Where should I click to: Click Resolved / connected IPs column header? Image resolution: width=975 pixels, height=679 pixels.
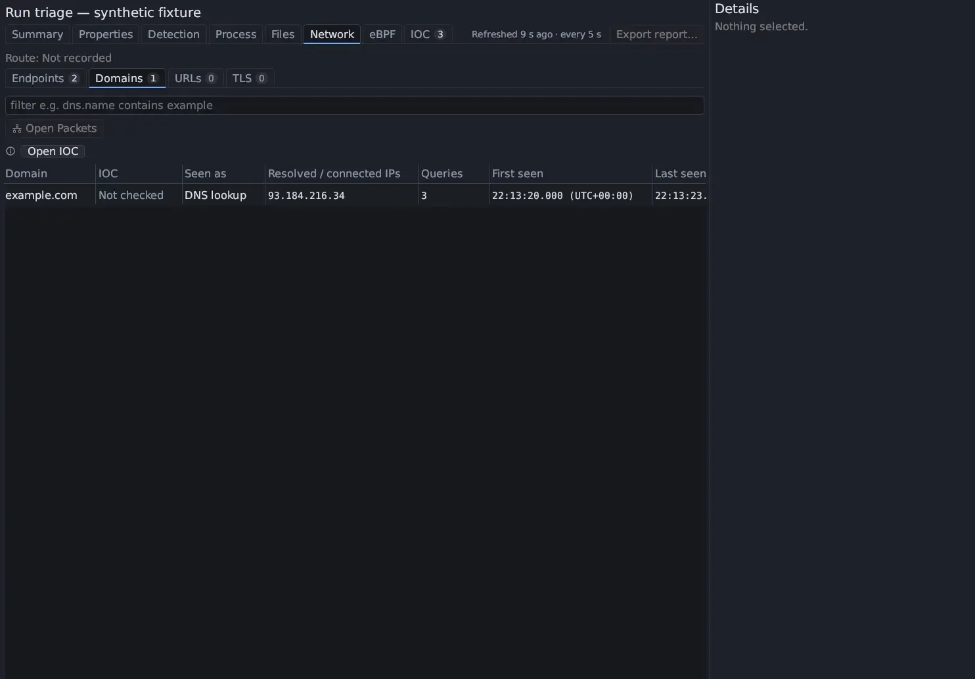342,173
